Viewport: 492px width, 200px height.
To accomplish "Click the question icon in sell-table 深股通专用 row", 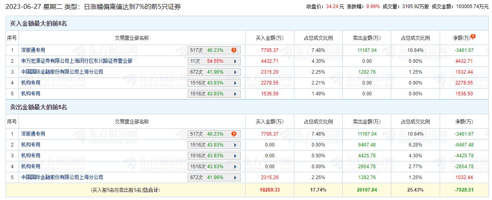I will coord(234,134).
